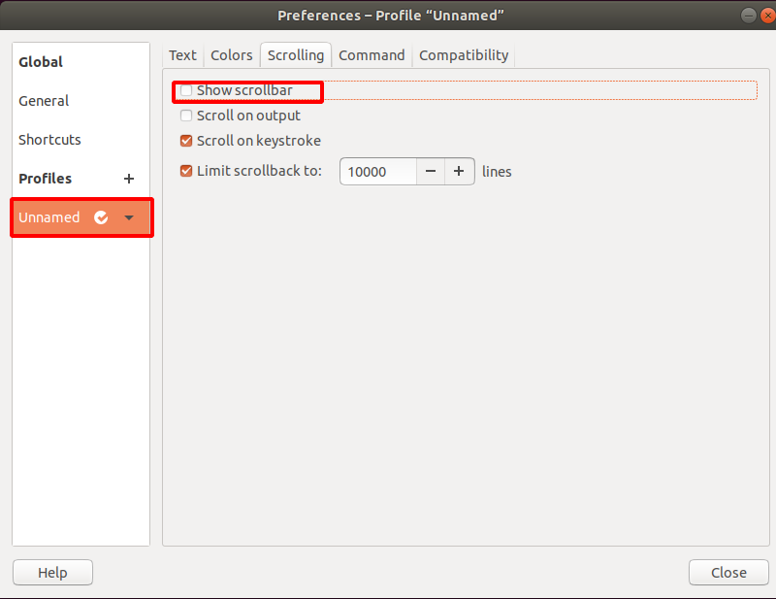Screen dimensions: 776x599
Task: Click the scrollback lines number field
Action: 377,172
